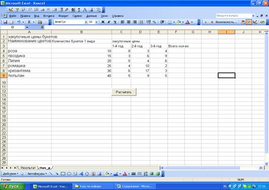The width and height of the screenshot is (269, 190).
Task: Click the Percent style icon
Action: 154,22
